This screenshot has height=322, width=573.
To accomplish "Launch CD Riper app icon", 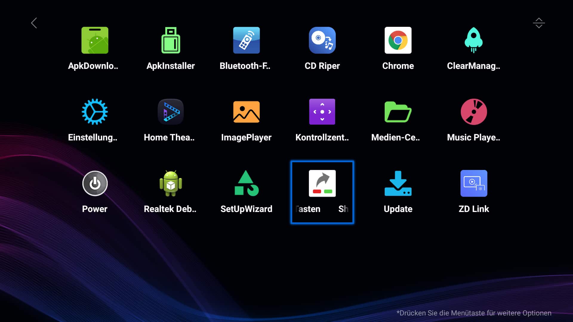I will tap(322, 40).
